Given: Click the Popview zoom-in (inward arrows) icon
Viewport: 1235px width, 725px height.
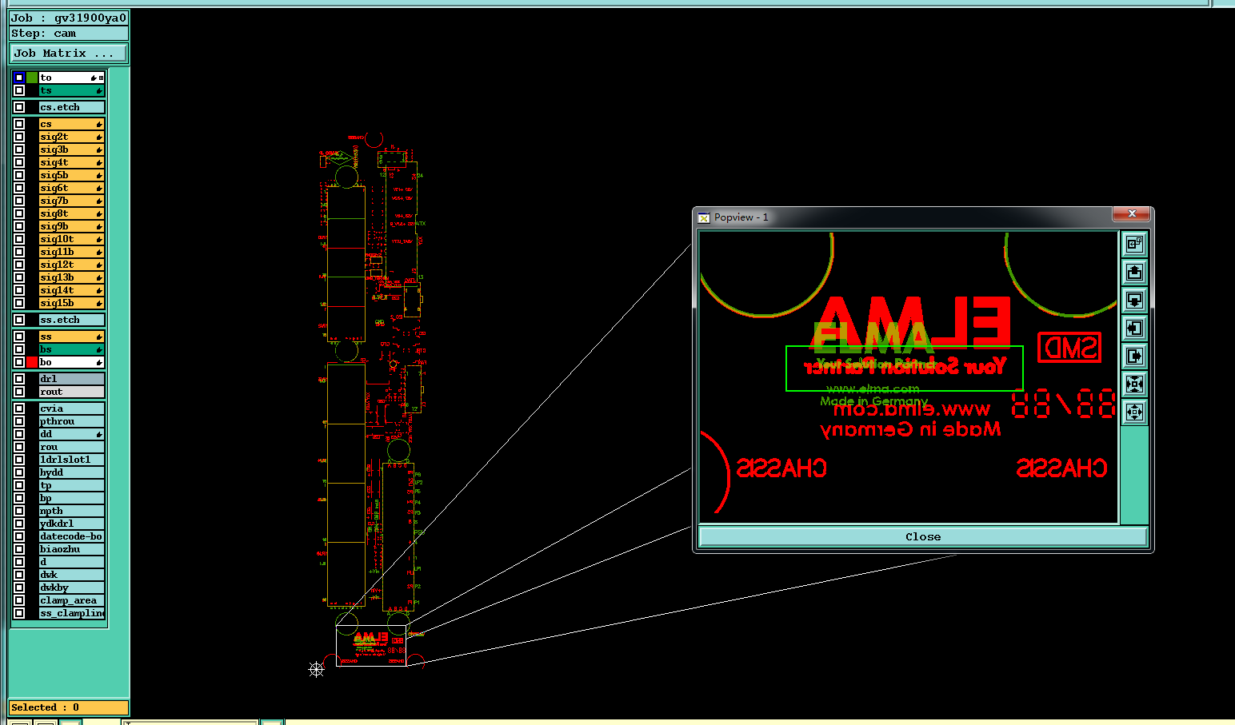Looking at the screenshot, I should [1134, 384].
